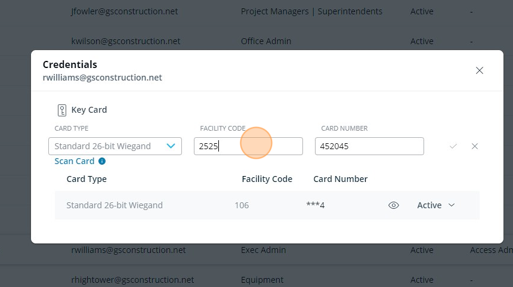
Task: Click the Scan Card link
Action: pyautogui.click(x=75, y=161)
